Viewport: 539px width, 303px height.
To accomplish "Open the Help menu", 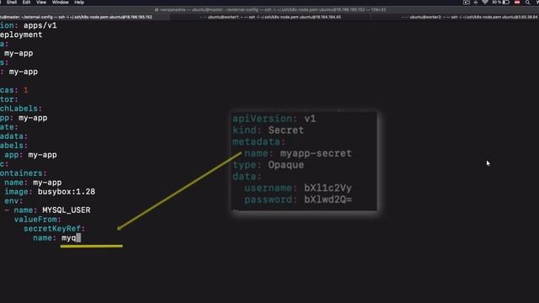I will coord(79,3).
